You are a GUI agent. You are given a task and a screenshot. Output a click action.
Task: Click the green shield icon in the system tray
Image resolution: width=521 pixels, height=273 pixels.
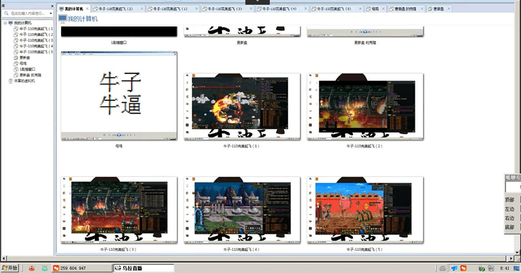pos(481,268)
